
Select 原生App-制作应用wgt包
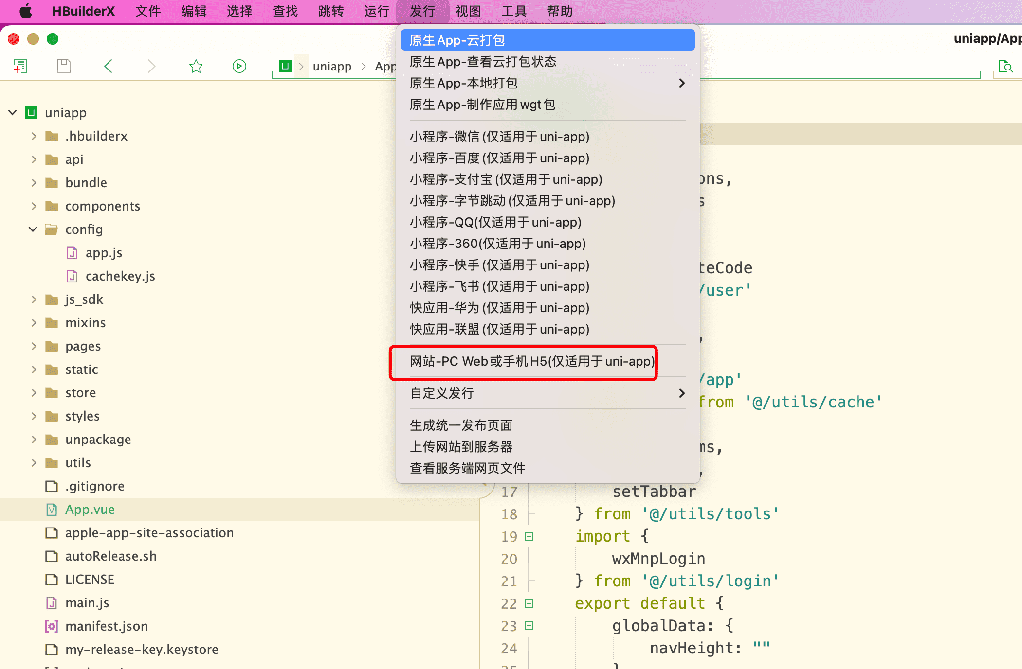(547, 105)
